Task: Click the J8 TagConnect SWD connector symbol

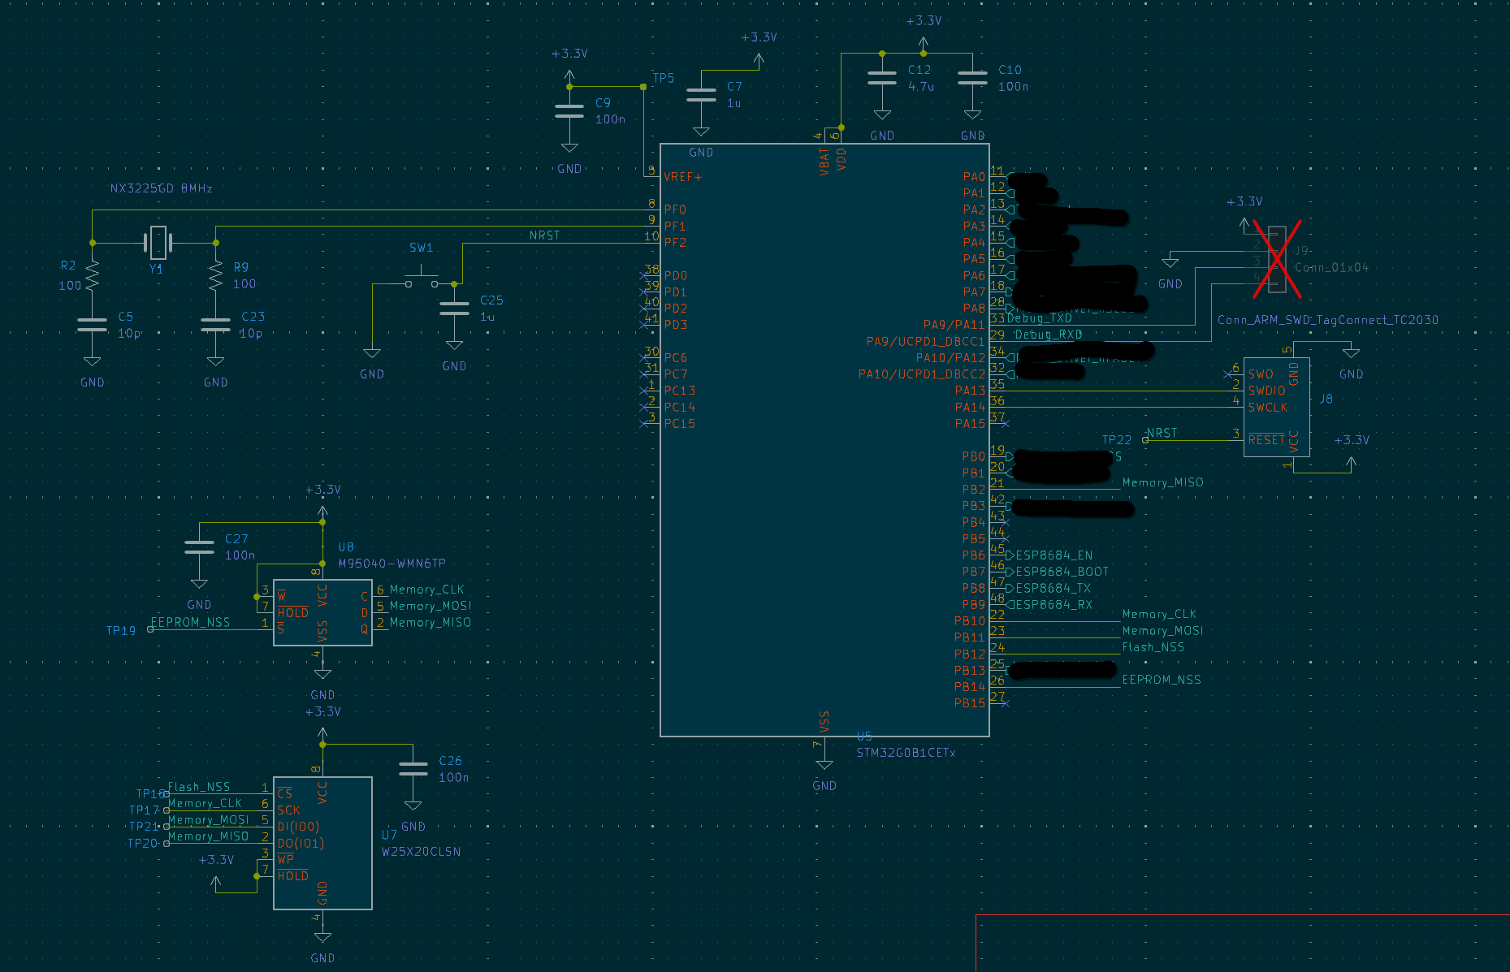Action: pos(1276,406)
